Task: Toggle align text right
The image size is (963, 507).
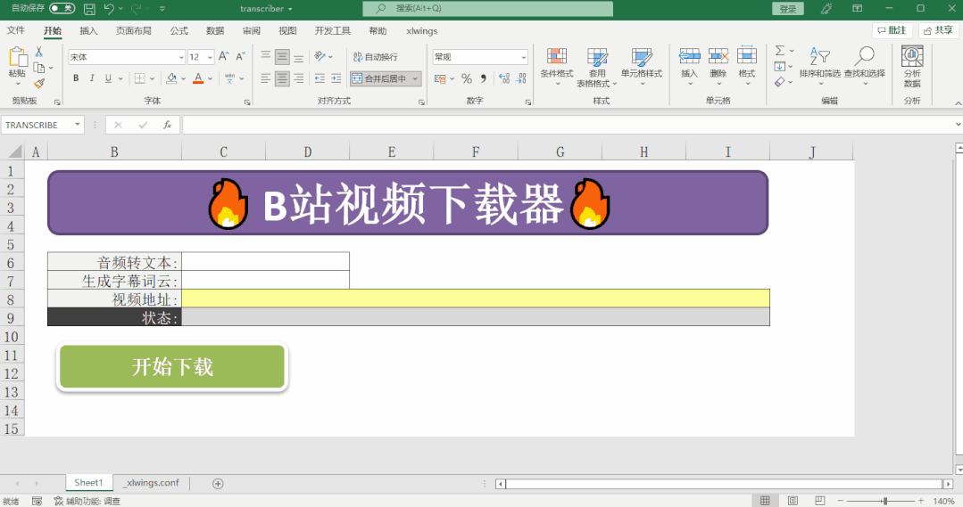Action: click(x=298, y=78)
